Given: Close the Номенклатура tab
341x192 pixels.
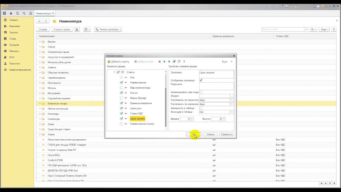Looking at the screenshot, I should [x=53, y=13].
